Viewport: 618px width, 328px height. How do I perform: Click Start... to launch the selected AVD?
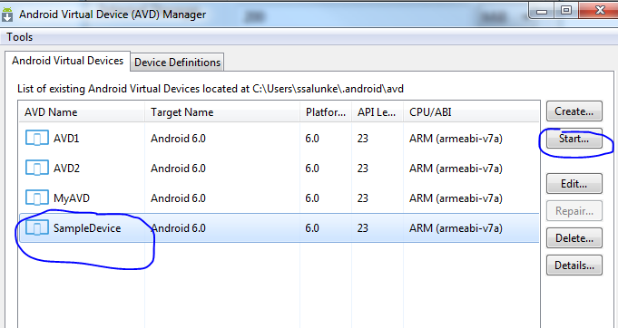click(x=574, y=139)
